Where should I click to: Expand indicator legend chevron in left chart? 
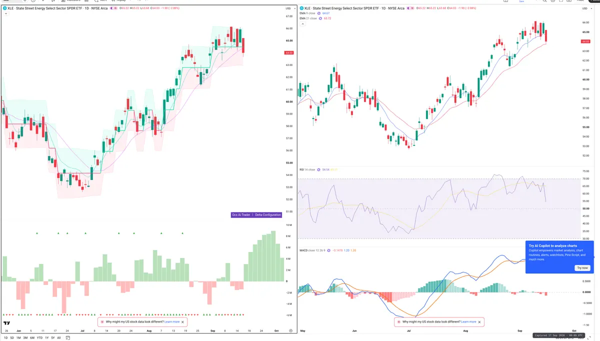click(x=6, y=13)
